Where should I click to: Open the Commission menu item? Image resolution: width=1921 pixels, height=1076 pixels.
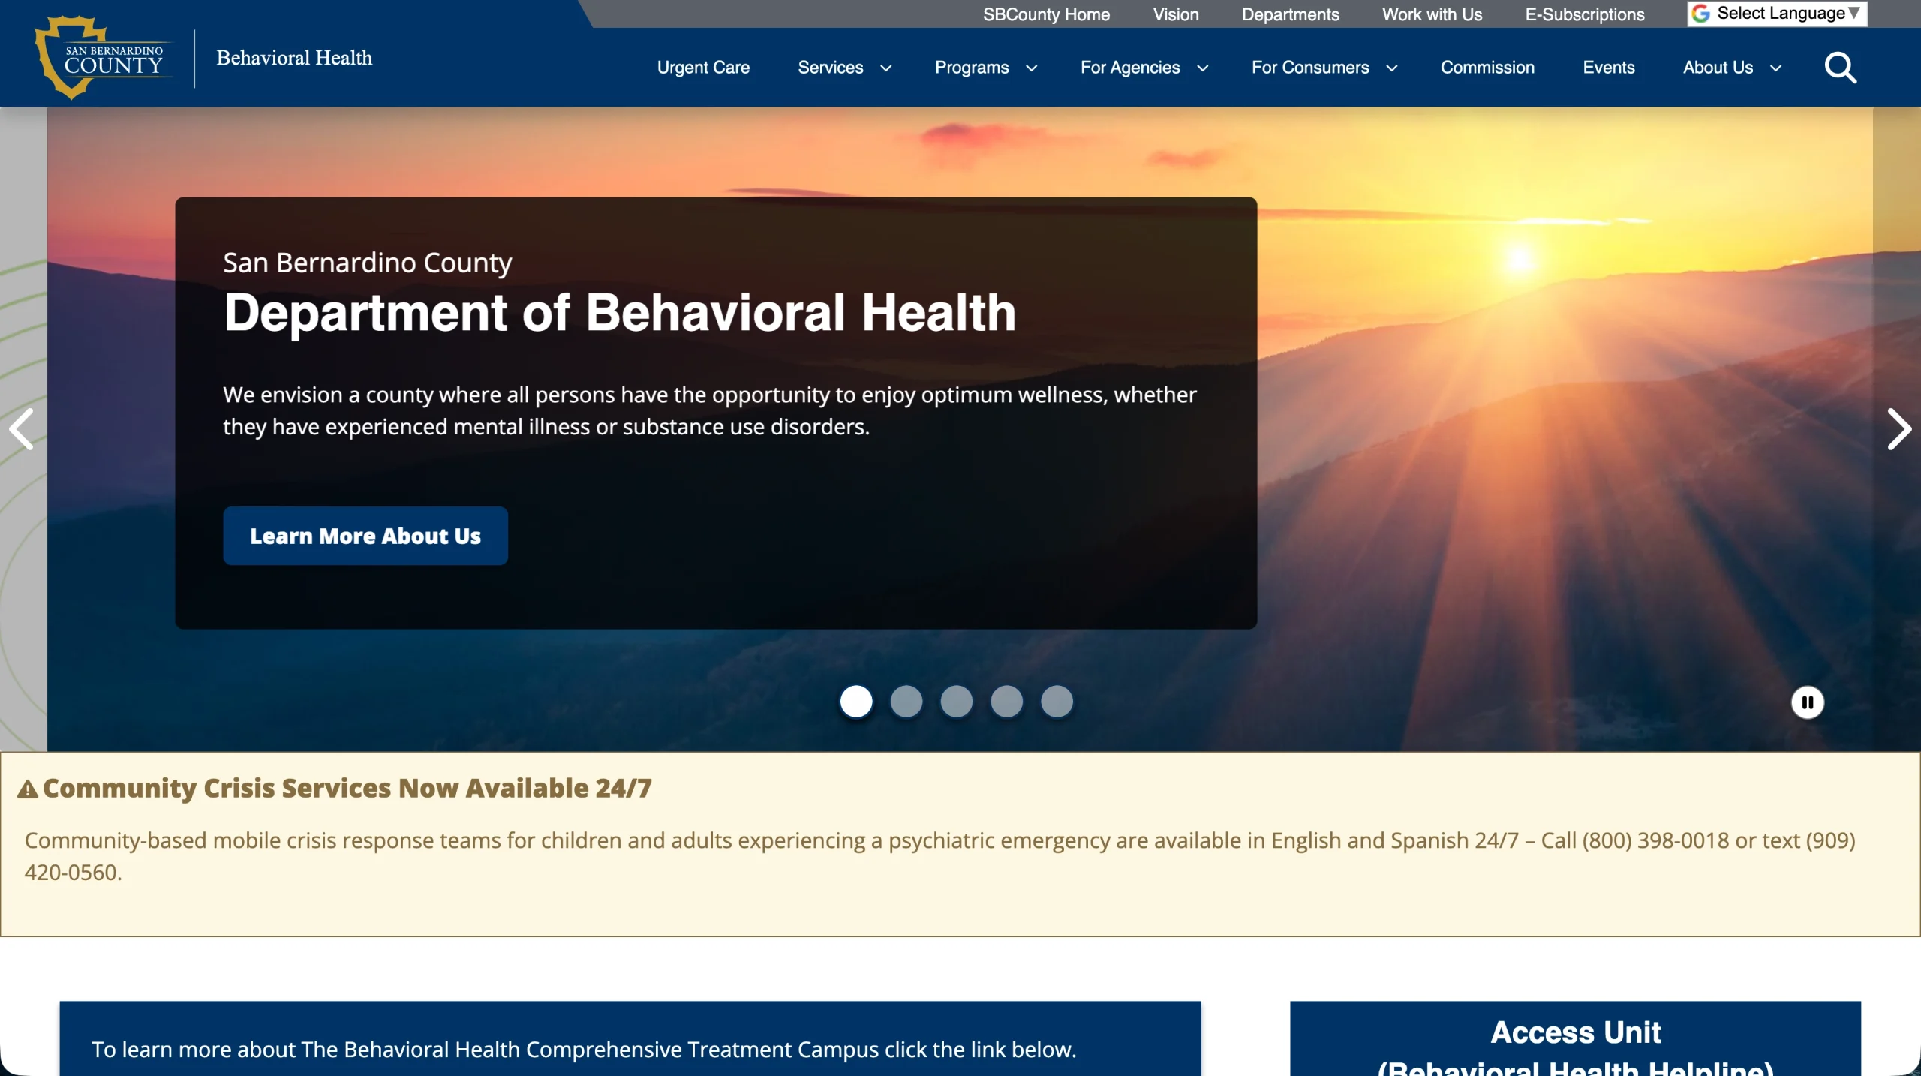point(1487,68)
